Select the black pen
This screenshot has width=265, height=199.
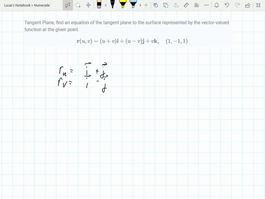pyautogui.click(x=113, y=4)
